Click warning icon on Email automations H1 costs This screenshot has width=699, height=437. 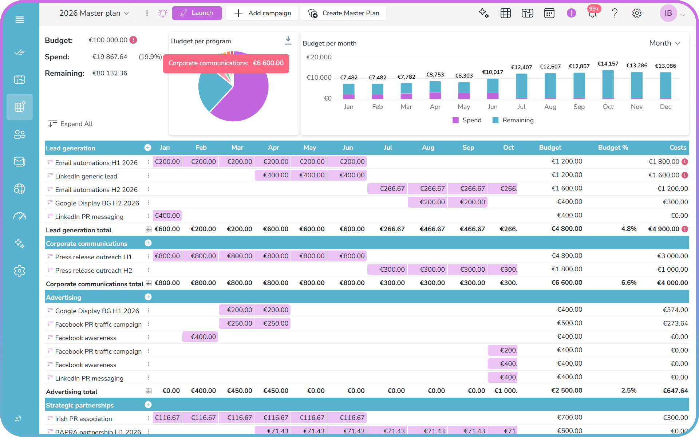tap(685, 162)
